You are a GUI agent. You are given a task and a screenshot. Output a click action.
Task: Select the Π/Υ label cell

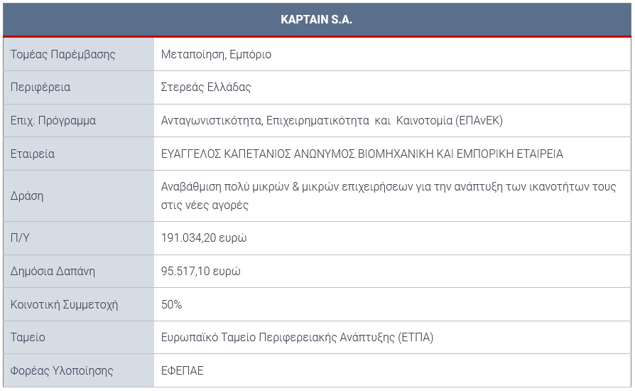pyautogui.click(x=79, y=238)
